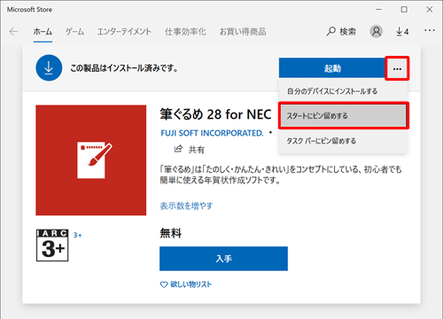Close the Microsoft Store window
Viewport: 443px width, 319px height.
tap(430, 10)
